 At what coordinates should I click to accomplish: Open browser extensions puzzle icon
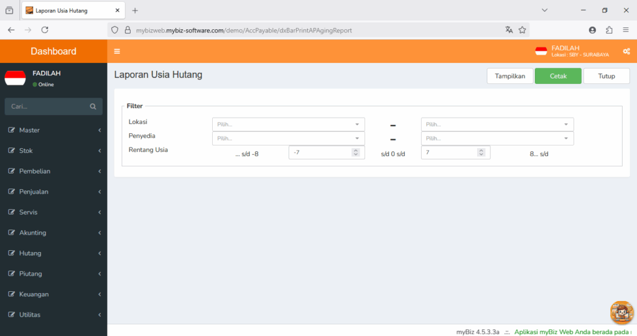[609, 30]
